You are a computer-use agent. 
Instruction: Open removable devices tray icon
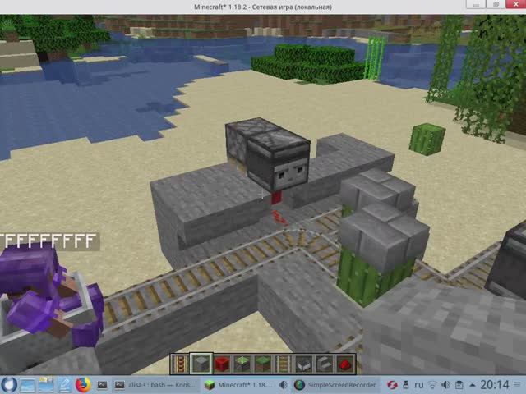[x=405, y=385]
